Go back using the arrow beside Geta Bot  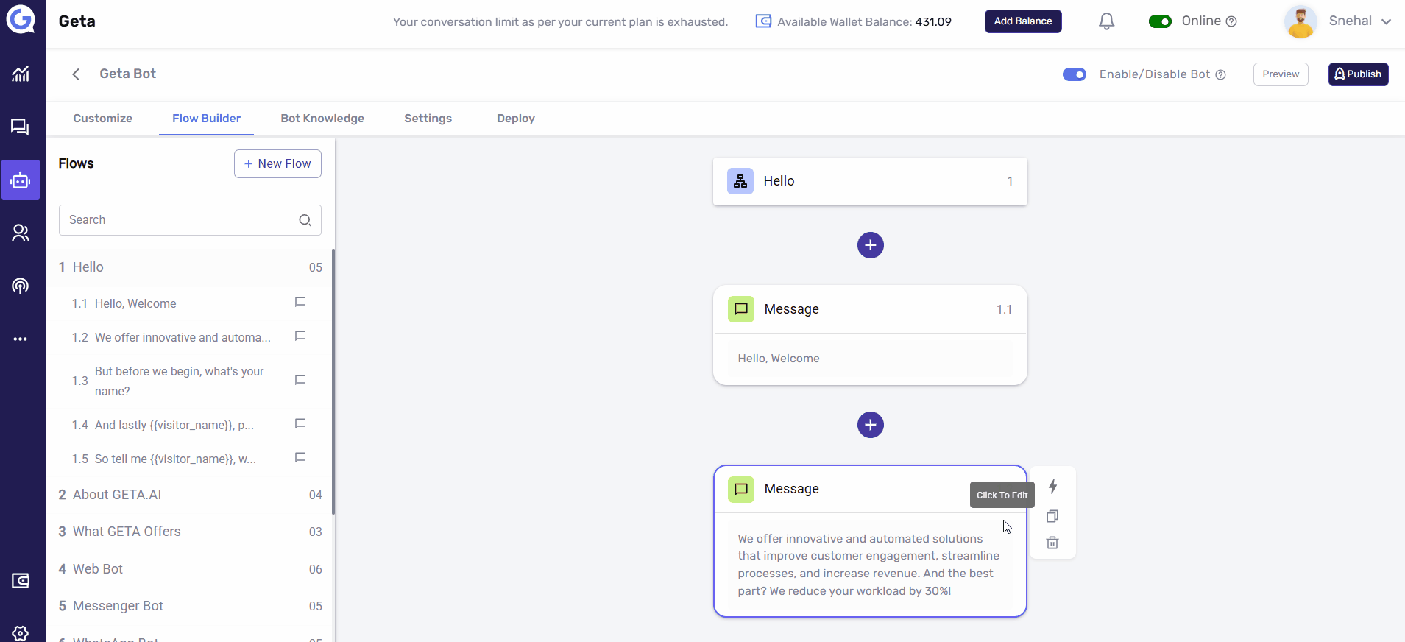76,74
